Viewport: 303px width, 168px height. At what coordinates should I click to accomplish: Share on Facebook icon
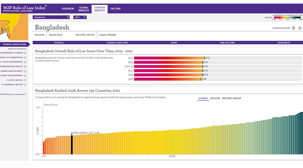pyautogui.click(x=300, y=28)
